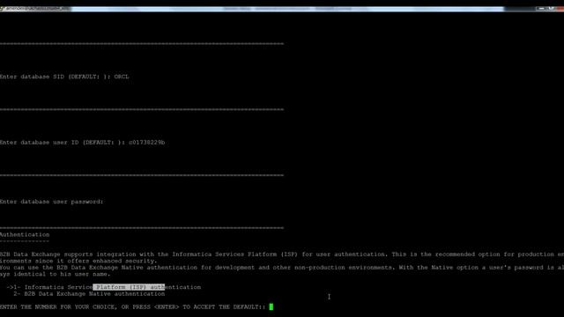This screenshot has width=564, height=317.
Task: Click the green input cursor at the prompt
Action: click(x=271, y=306)
